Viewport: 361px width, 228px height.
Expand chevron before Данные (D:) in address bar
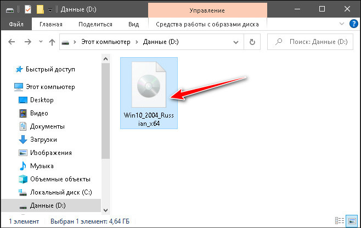[137, 42]
